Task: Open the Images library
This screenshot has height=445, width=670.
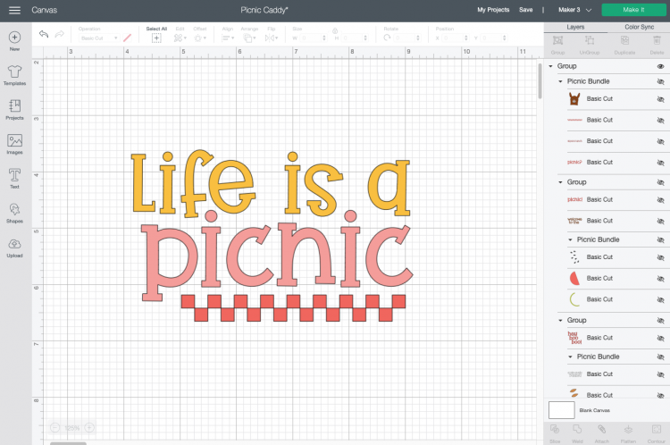Action: pyautogui.click(x=14, y=144)
